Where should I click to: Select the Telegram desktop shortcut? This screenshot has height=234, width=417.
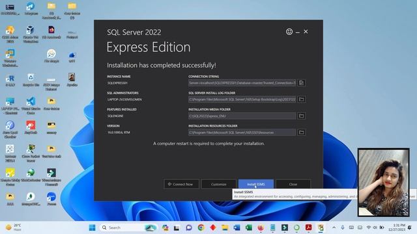(31, 8)
